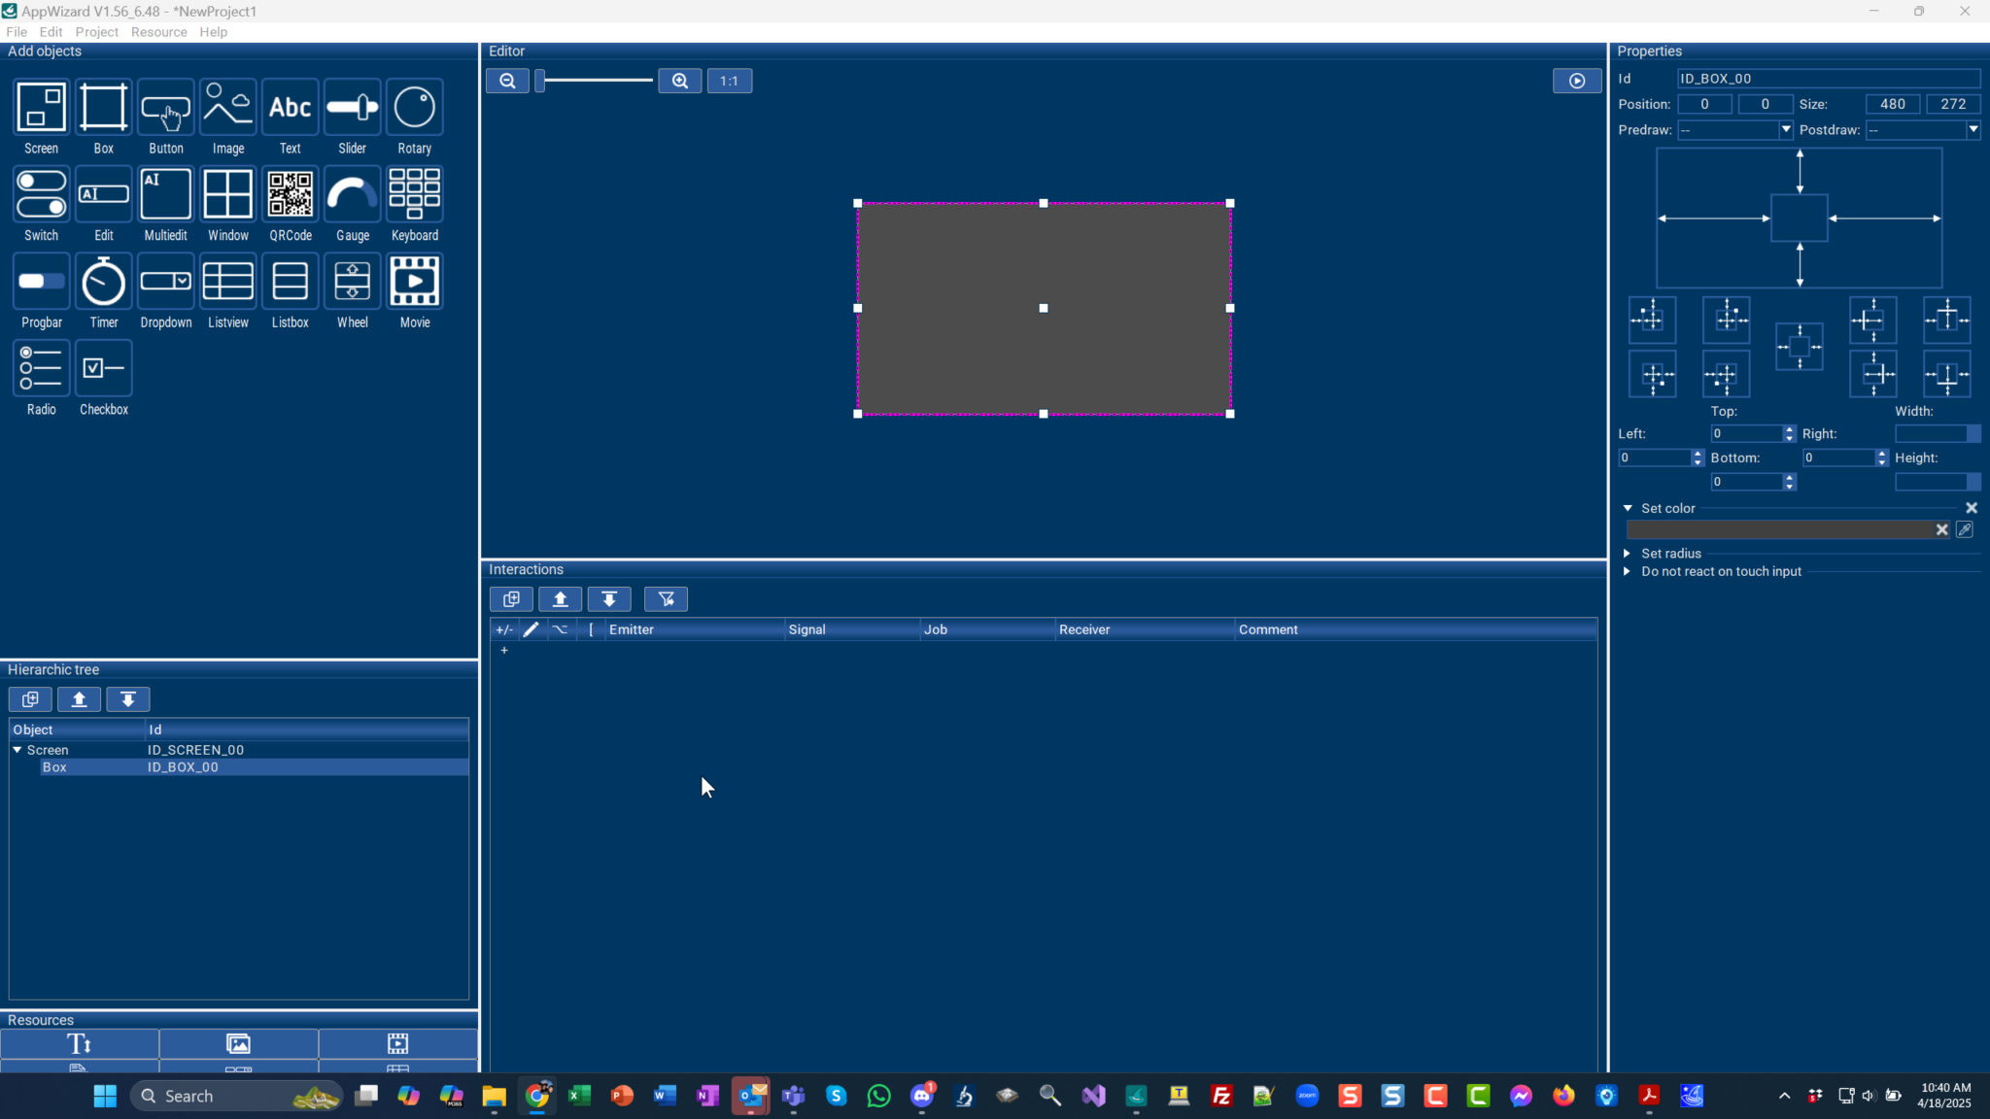Add a Radio object
Viewport: 1990px width, 1119px height.
click(x=41, y=368)
